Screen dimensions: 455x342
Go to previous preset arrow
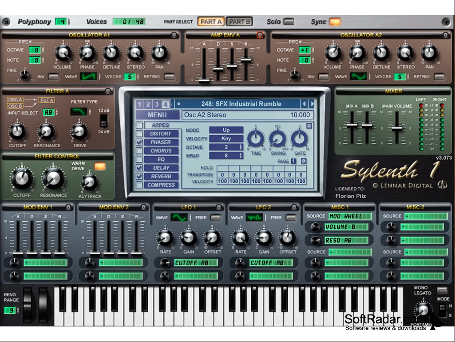304,104
